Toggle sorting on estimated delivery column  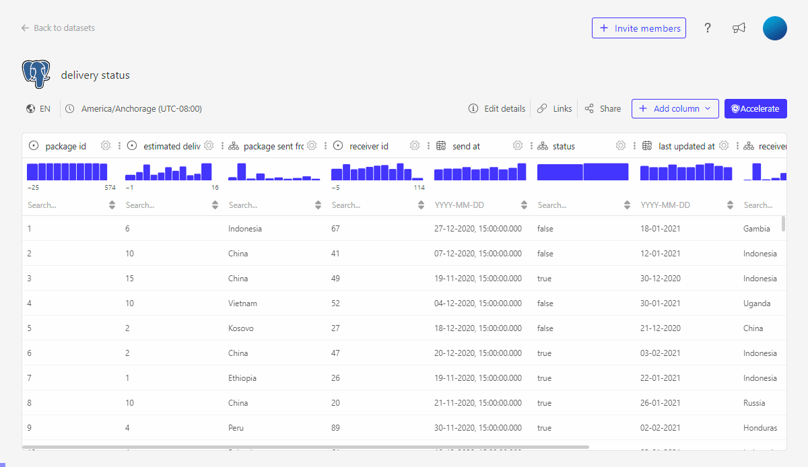(215, 205)
